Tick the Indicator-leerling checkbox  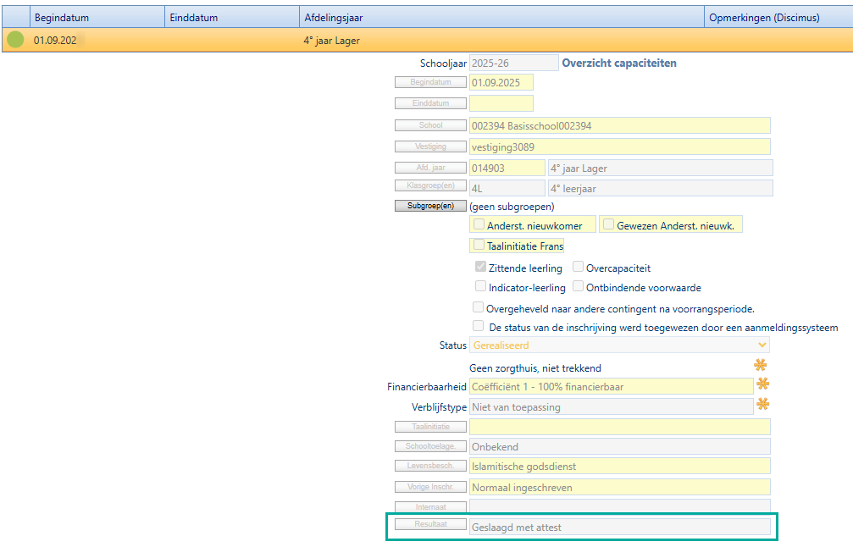click(480, 287)
